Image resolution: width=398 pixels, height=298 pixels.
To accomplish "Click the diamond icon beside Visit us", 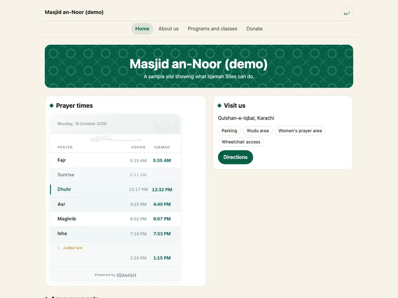I will click(219, 105).
